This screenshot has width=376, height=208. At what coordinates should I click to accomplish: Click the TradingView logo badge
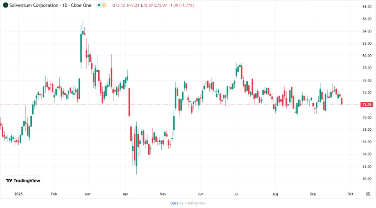tap(23, 180)
